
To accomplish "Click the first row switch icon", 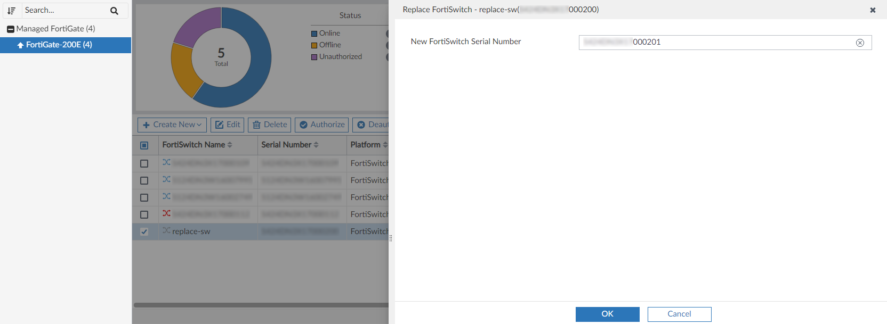I will tap(166, 162).
